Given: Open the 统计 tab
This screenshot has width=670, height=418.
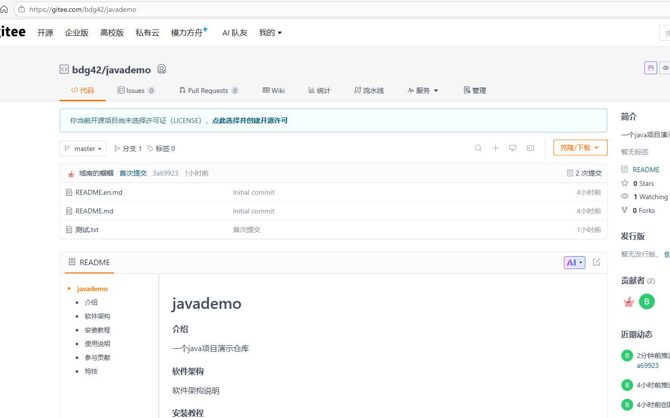Looking at the screenshot, I should pyautogui.click(x=320, y=90).
